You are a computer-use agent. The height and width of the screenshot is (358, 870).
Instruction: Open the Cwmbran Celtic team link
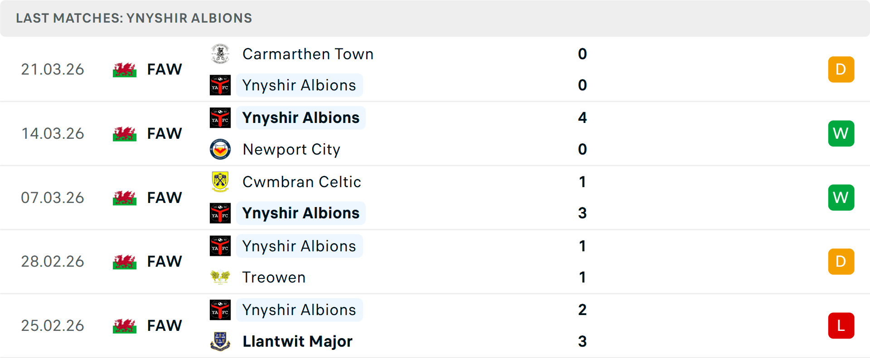click(x=302, y=182)
